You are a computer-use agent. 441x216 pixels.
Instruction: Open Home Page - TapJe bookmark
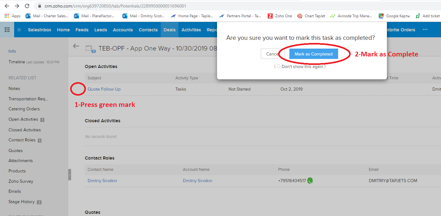point(192,16)
